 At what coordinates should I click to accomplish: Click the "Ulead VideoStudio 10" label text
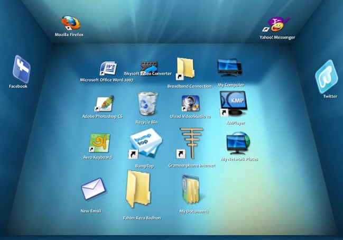pyautogui.click(x=190, y=116)
